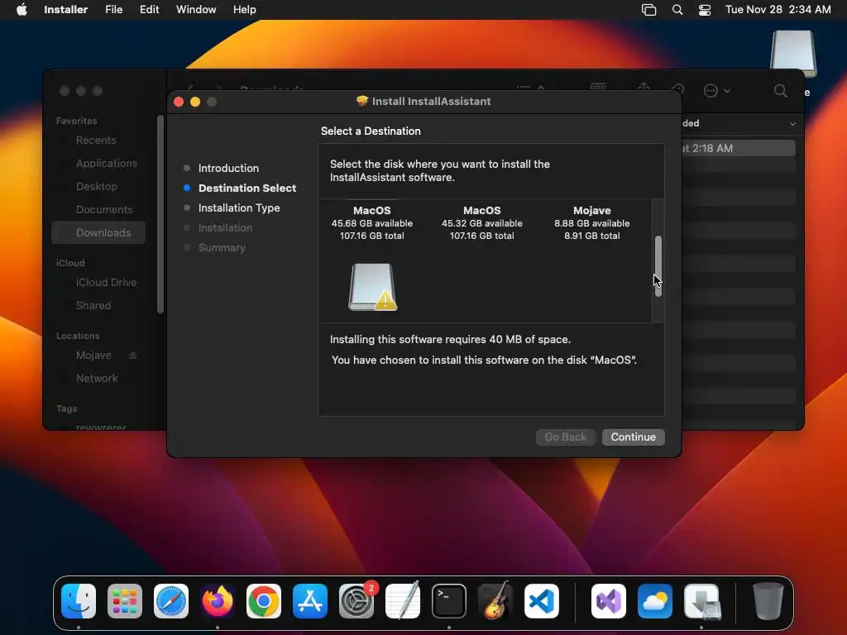Image resolution: width=847 pixels, height=635 pixels.
Task: Open TextEdit from the Dock
Action: pyautogui.click(x=403, y=601)
